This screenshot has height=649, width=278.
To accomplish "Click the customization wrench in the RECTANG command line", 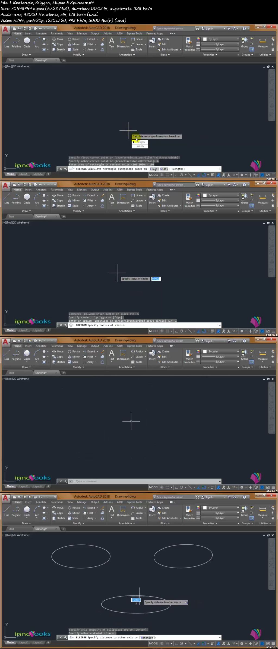I will coord(65,169).
